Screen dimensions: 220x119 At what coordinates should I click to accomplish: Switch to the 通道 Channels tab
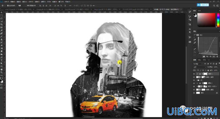coord(199,60)
